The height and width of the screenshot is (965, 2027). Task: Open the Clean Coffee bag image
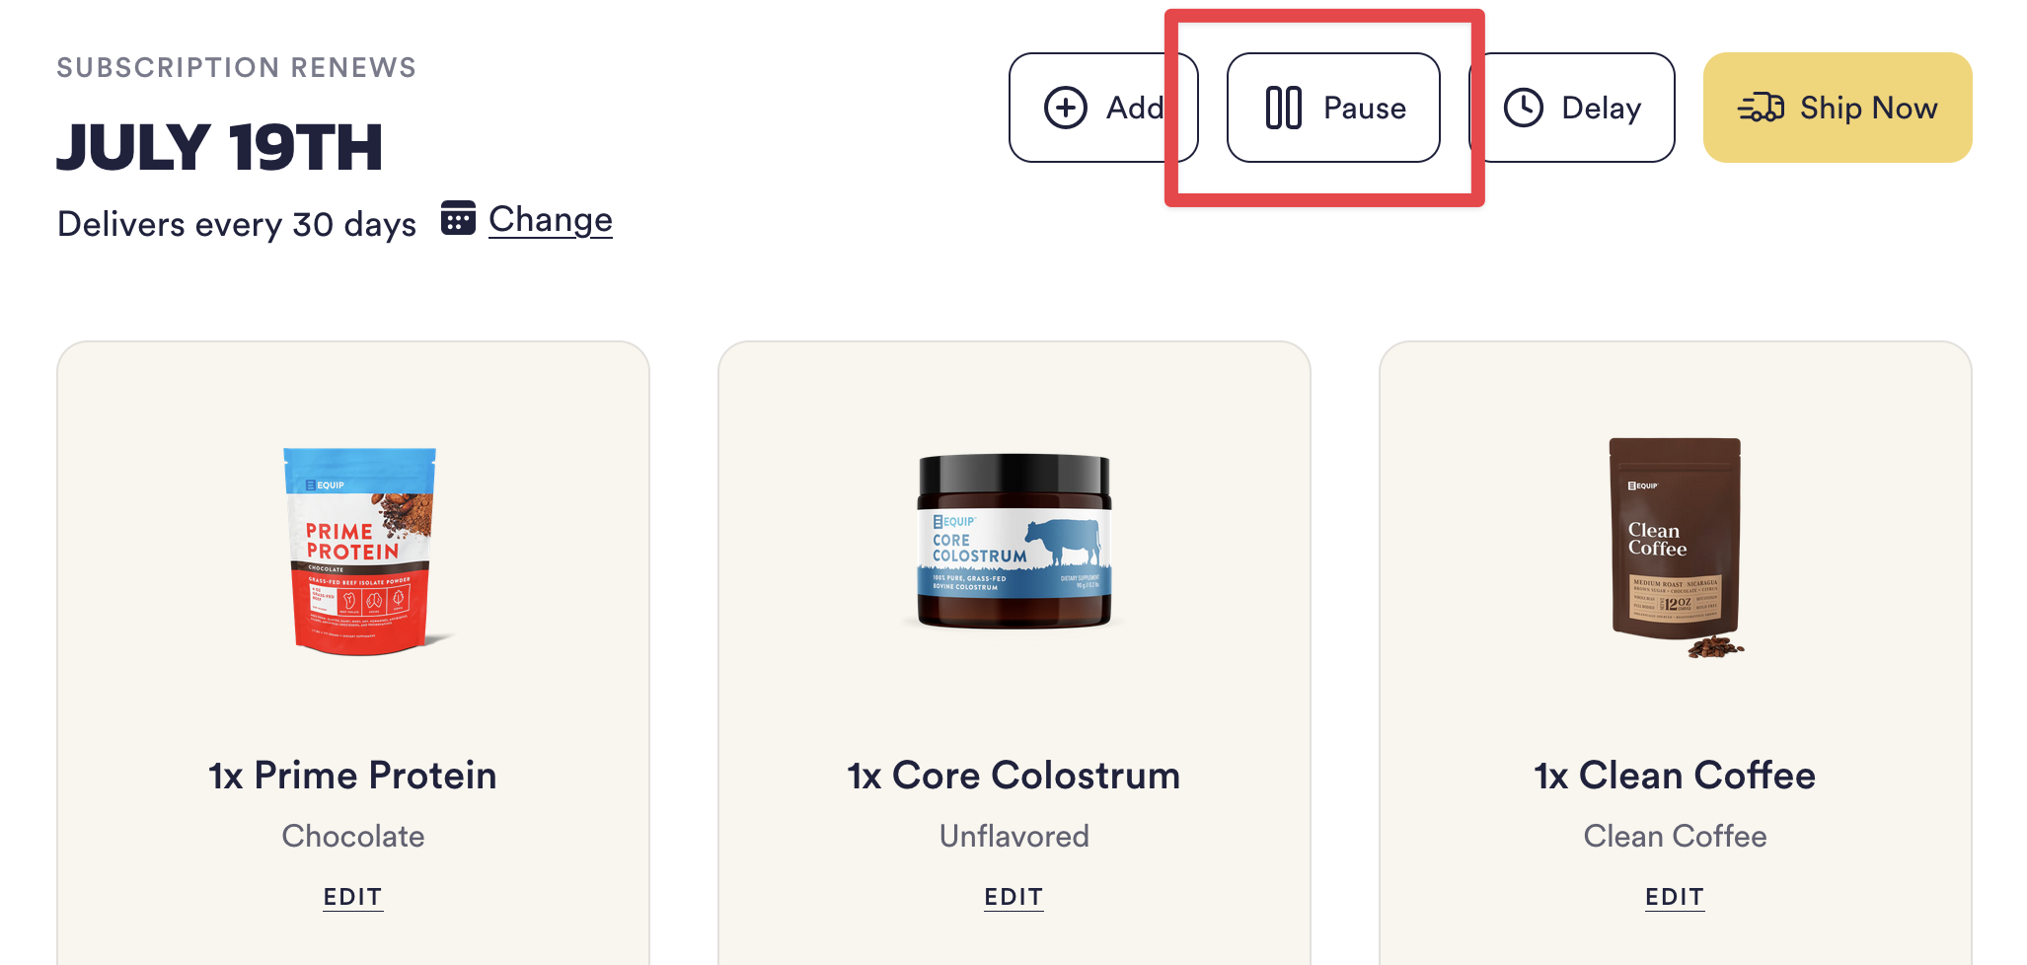click(x=1677, y=548)
